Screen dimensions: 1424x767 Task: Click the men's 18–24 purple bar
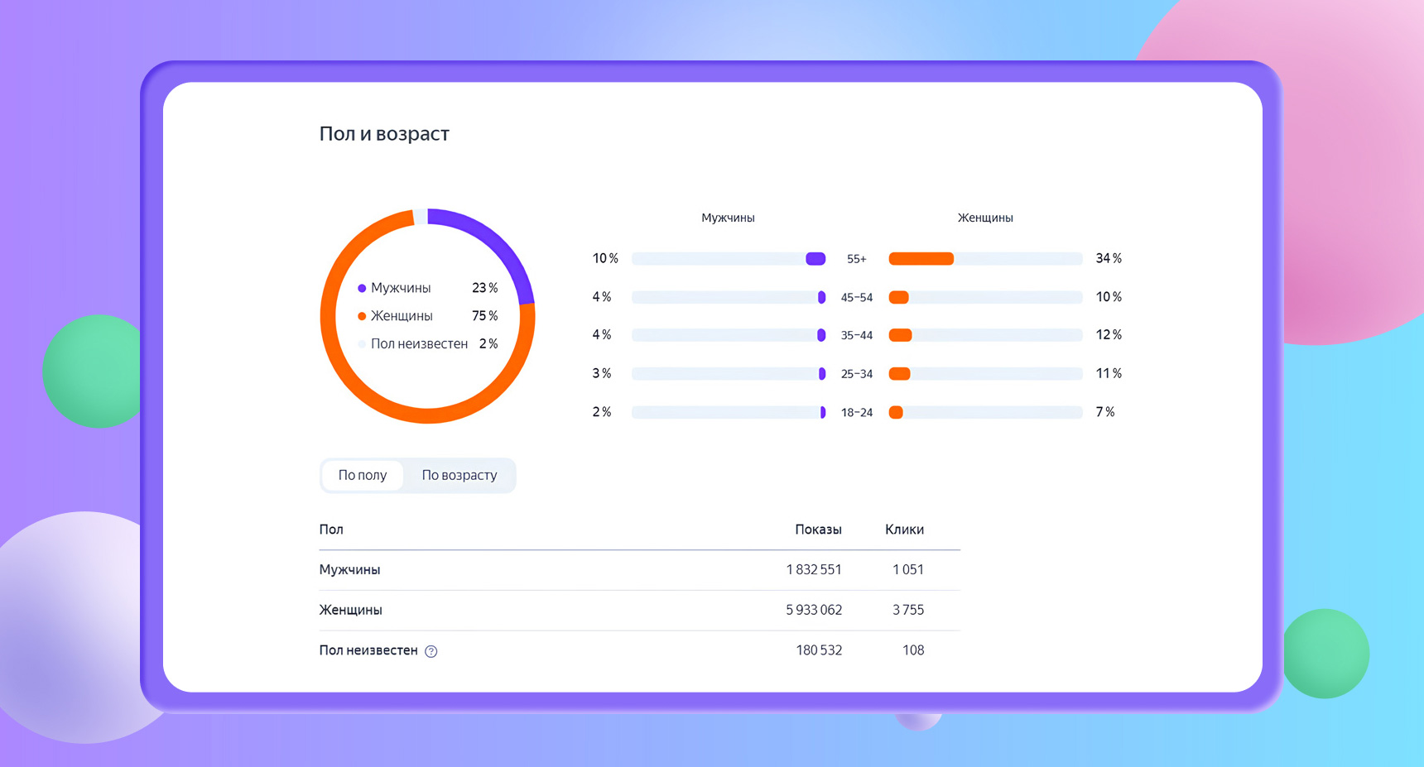pos(823,412)
